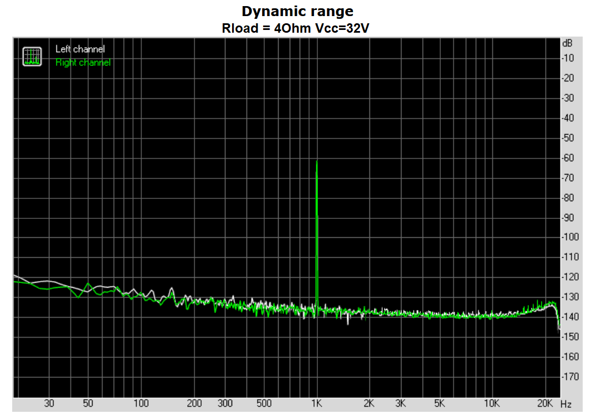591x419 pixels.
Task: Click the 500 frequency axis label
Action: pyautogui.click(x=264, y=403)
